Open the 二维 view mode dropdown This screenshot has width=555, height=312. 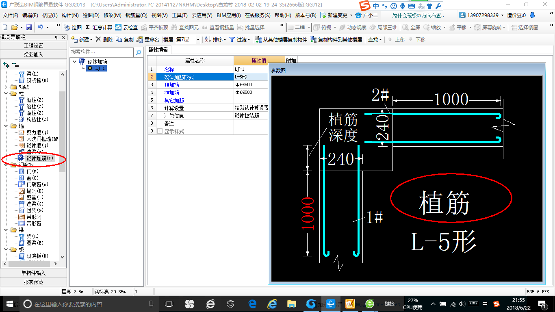click(x=309, y=27)
